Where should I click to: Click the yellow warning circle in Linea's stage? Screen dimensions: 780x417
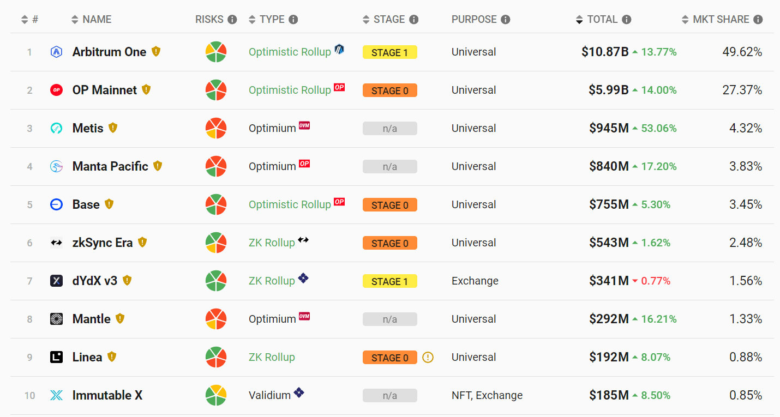point(428,358)
